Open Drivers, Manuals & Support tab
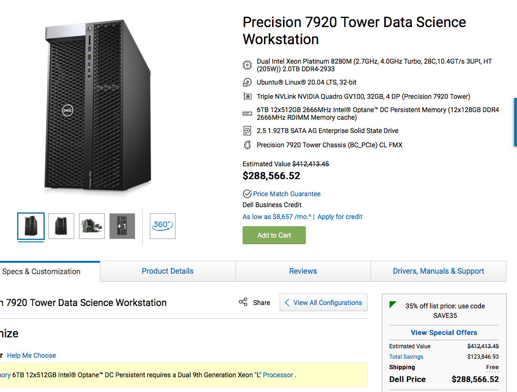Viewport: 517px width, 392px height. 438,271
